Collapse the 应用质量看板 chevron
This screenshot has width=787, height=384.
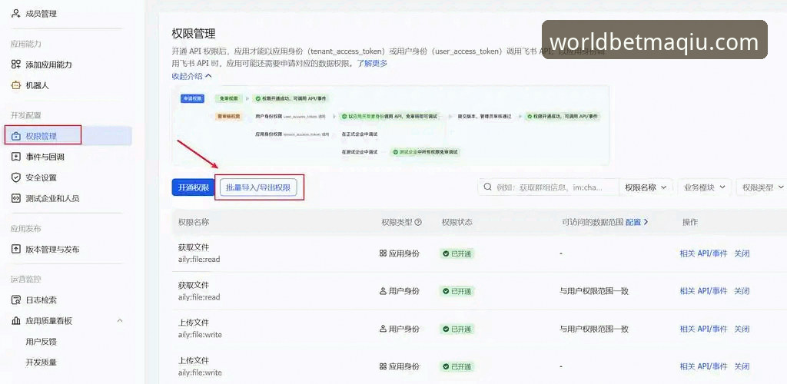tap(119, 320)
